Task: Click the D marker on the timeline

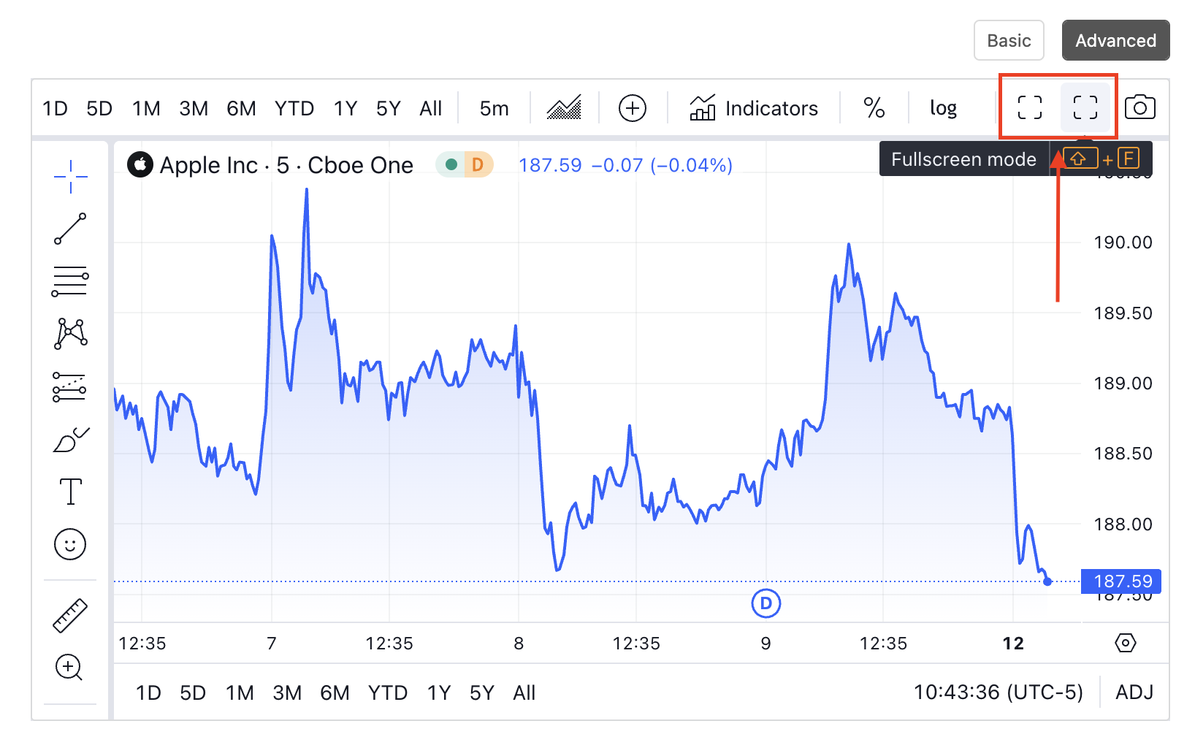Action: (766, 604)
